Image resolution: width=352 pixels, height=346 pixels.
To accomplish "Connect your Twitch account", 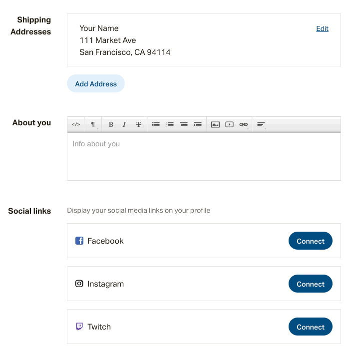I will pos(310,327).
